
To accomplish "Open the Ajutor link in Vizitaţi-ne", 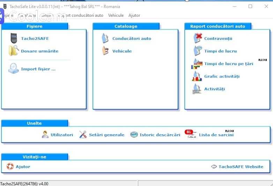I will tap(23, 167).
